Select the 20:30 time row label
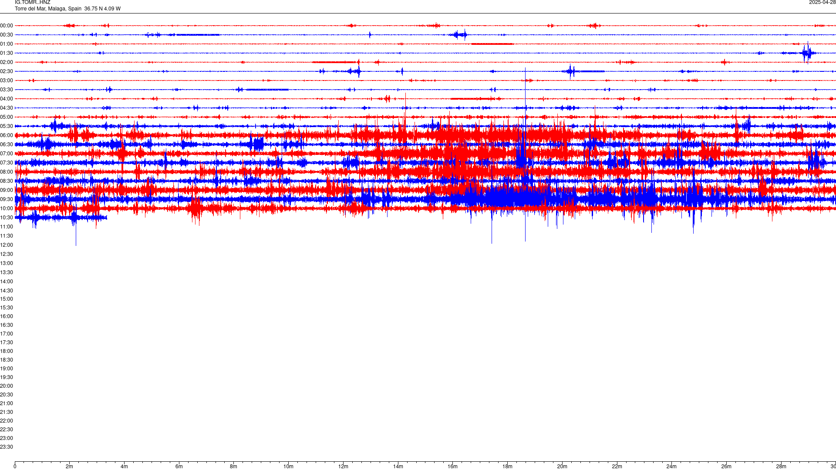The image size is (836, 470). 7,395
